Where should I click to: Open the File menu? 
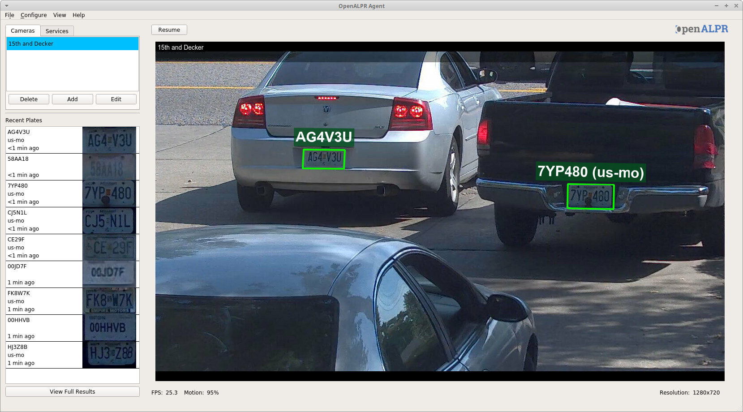tap(9, 15)
